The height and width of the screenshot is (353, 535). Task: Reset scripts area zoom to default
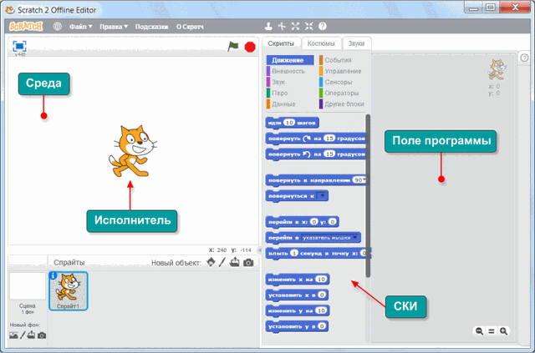click(492, 330)
